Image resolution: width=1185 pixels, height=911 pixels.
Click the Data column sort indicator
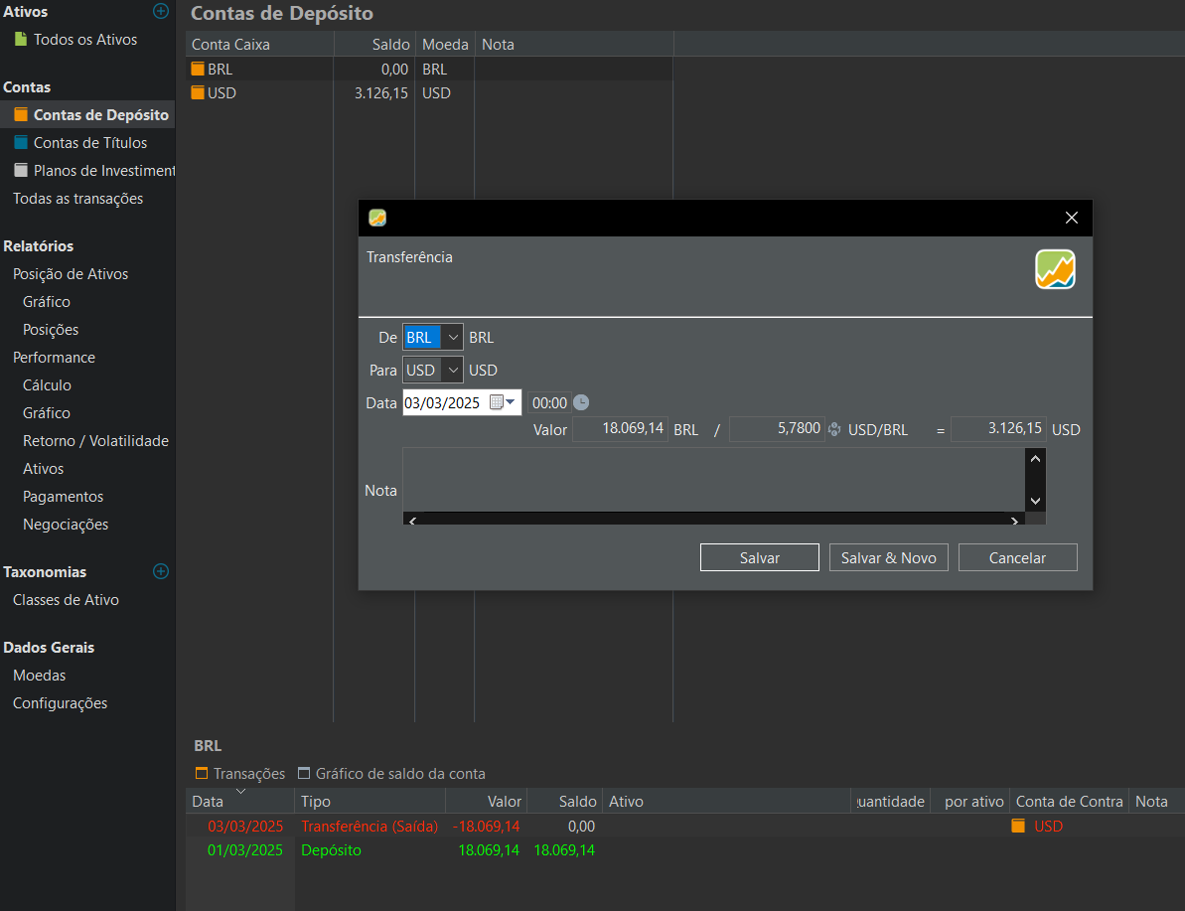pos(240,792)
